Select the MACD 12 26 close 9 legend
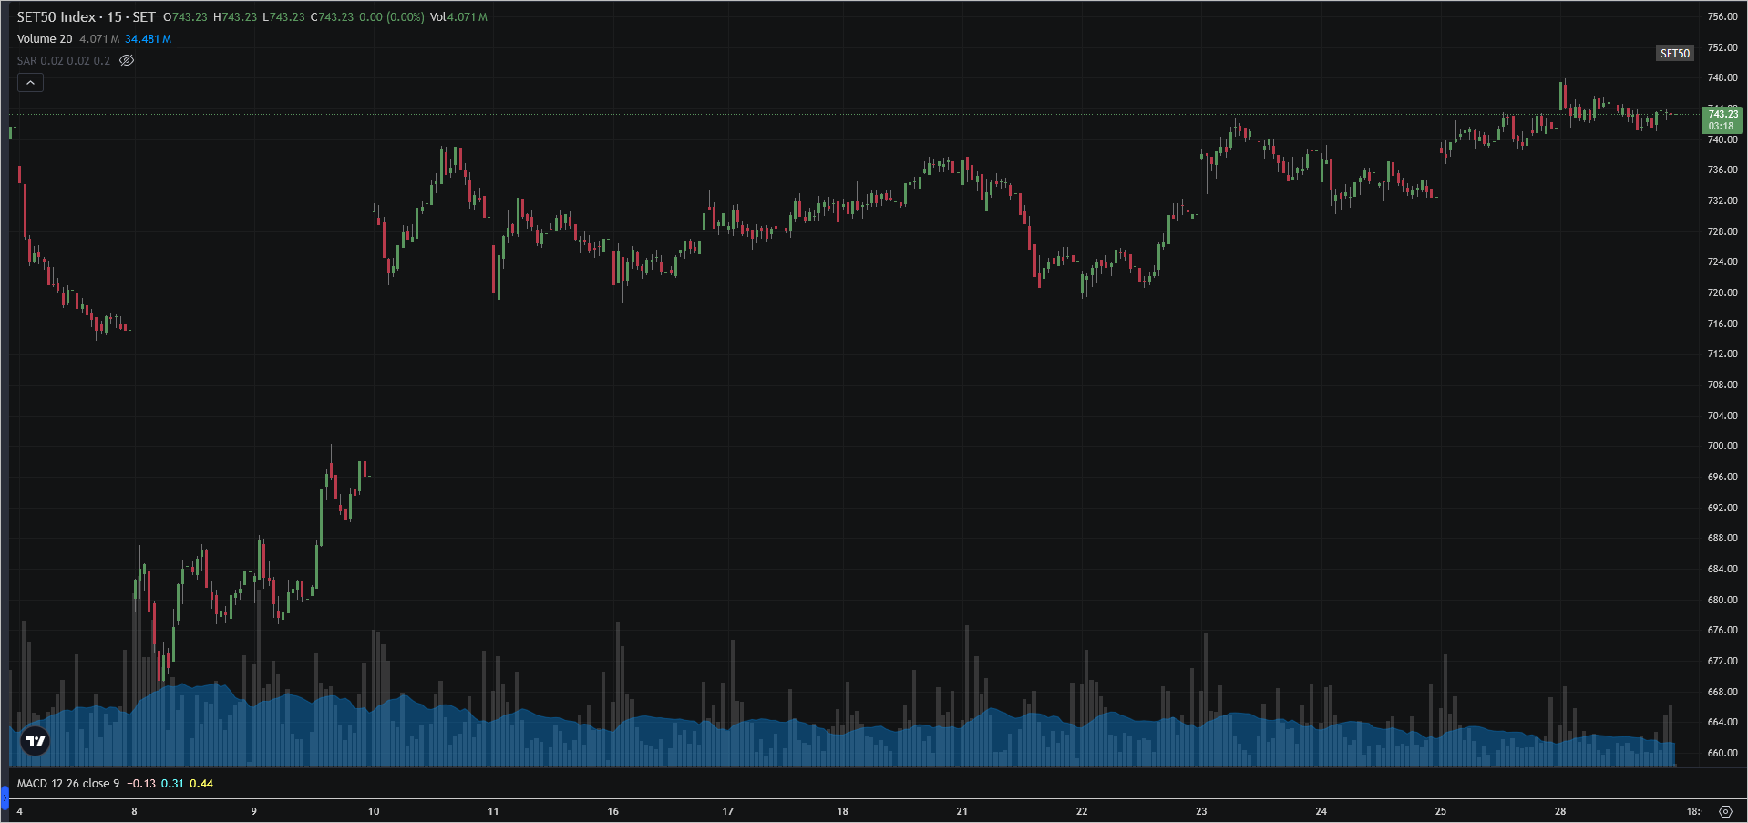Viewport: 1748px width, 823px height. tap(68, 784)
